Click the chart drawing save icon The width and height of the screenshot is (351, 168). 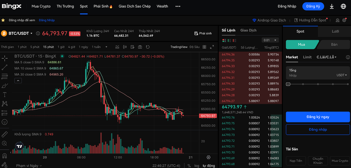[x=132, y=47]
